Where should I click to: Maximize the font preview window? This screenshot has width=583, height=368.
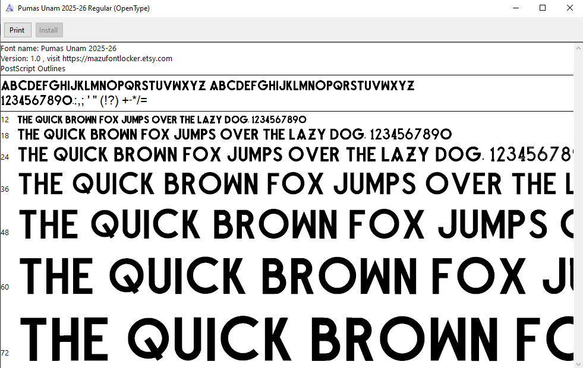tap(543, 8)
